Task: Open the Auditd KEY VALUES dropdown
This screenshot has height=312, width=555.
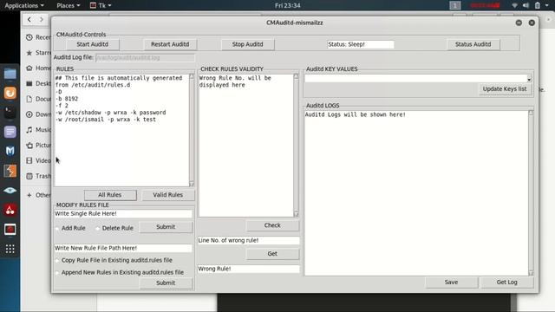Action: 529,79
